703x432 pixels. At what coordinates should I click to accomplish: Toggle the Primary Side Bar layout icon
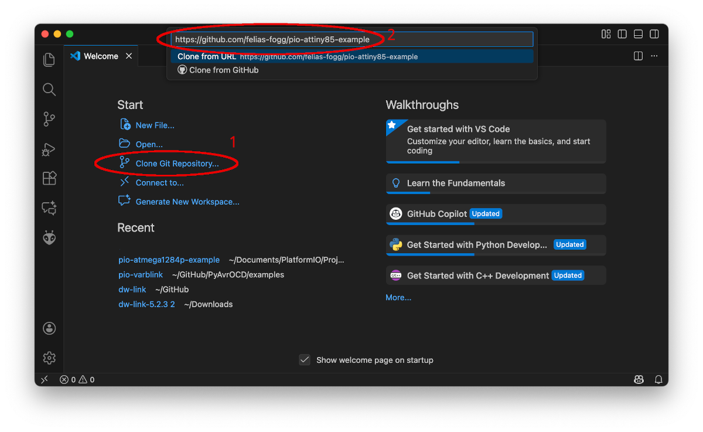(623, 34)
